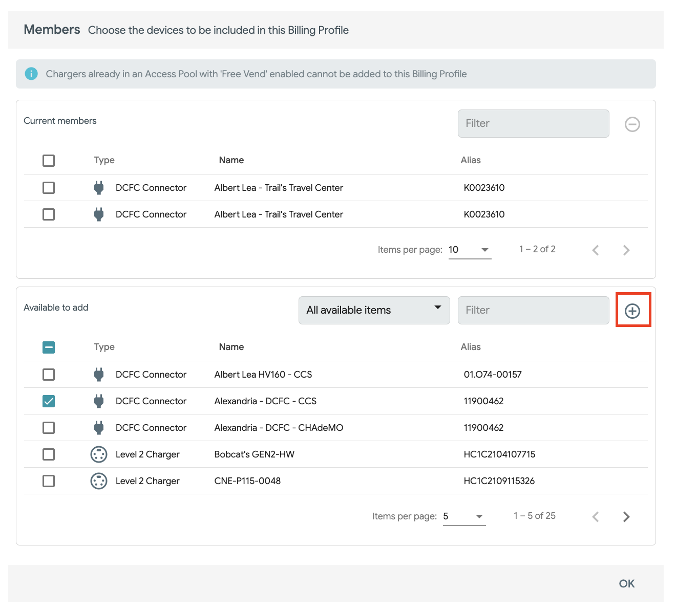This screenshot has height=612, width=676.
Task: Click alias HC1C2104107715
Action: pos(499,454)
